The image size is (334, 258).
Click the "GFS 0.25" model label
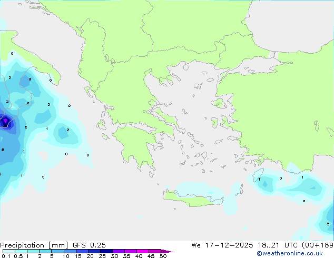point(89,245)
